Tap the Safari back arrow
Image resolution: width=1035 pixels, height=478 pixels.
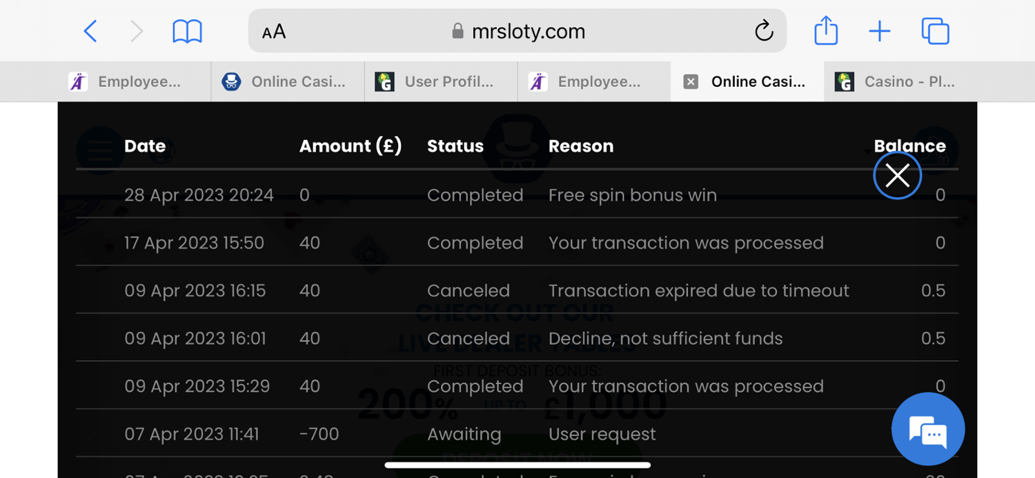pos(90,31)
